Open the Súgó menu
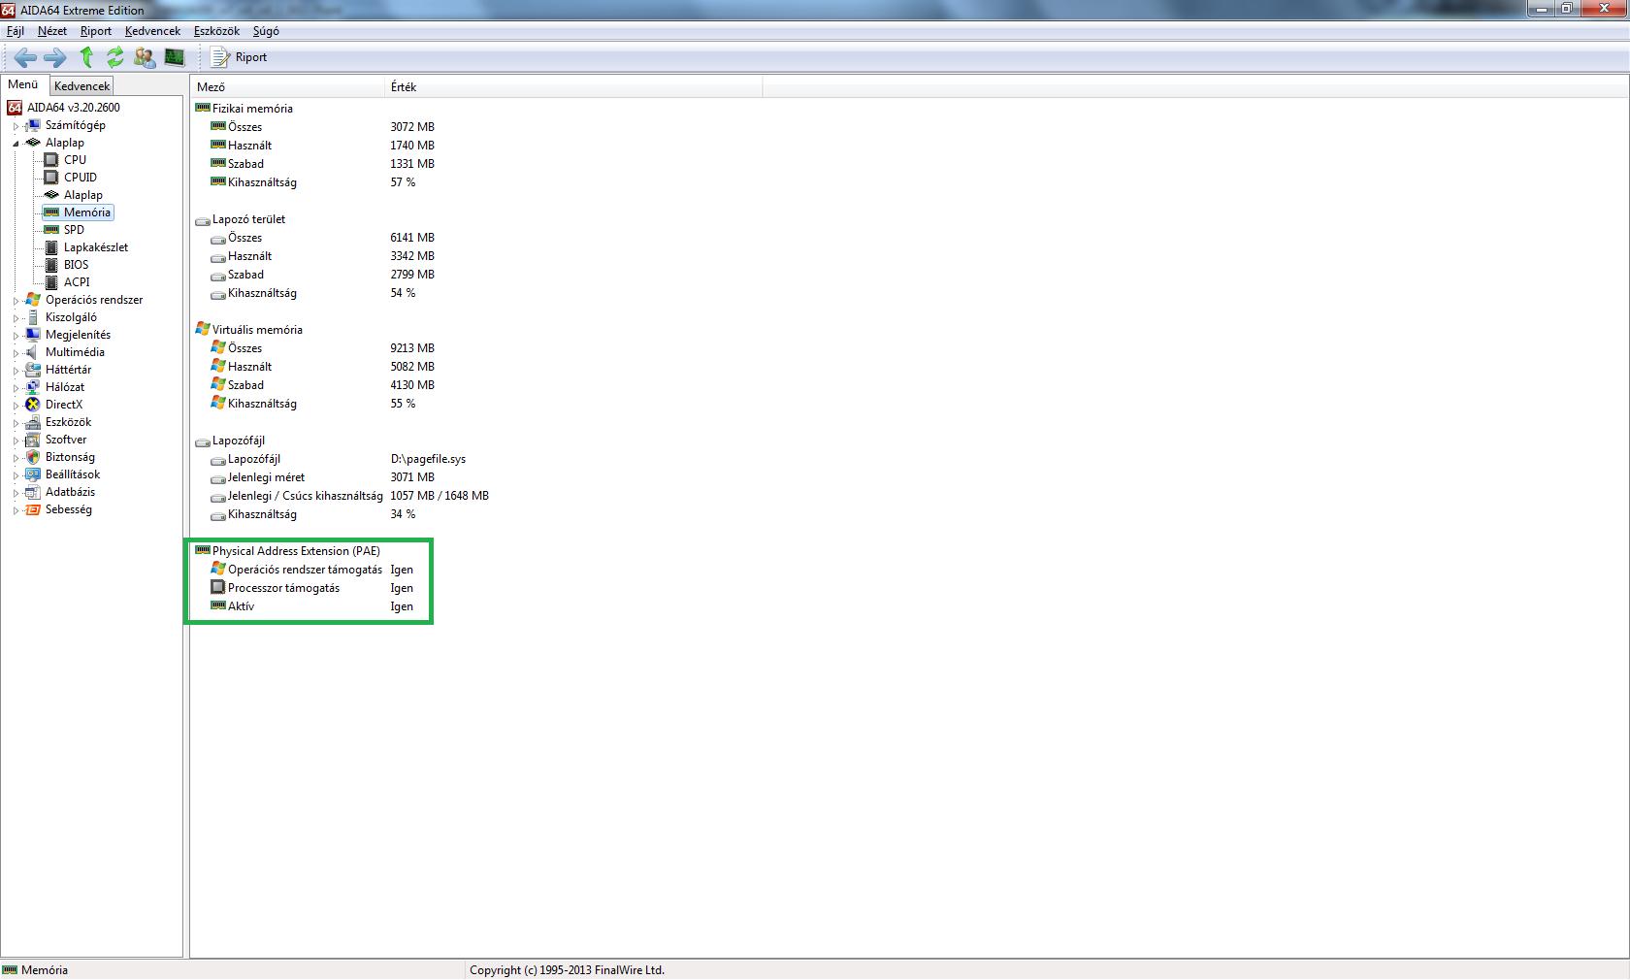This screenshot has height=980, width=1630. pos(266,31)
